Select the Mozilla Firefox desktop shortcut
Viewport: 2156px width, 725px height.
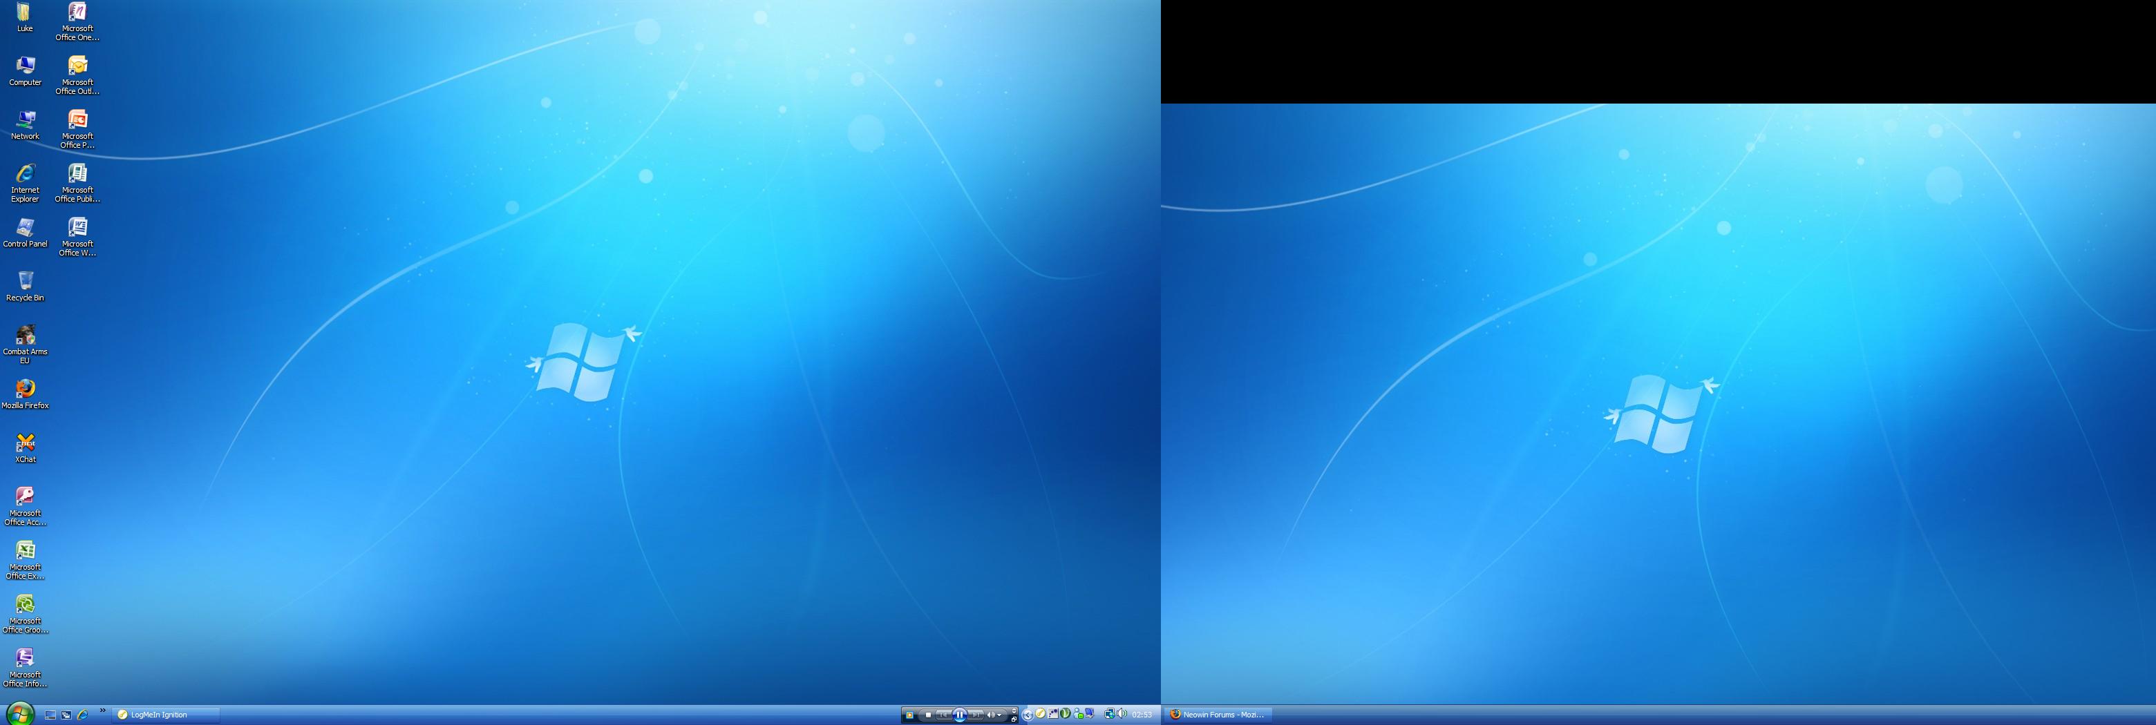(x=25, y=395)
